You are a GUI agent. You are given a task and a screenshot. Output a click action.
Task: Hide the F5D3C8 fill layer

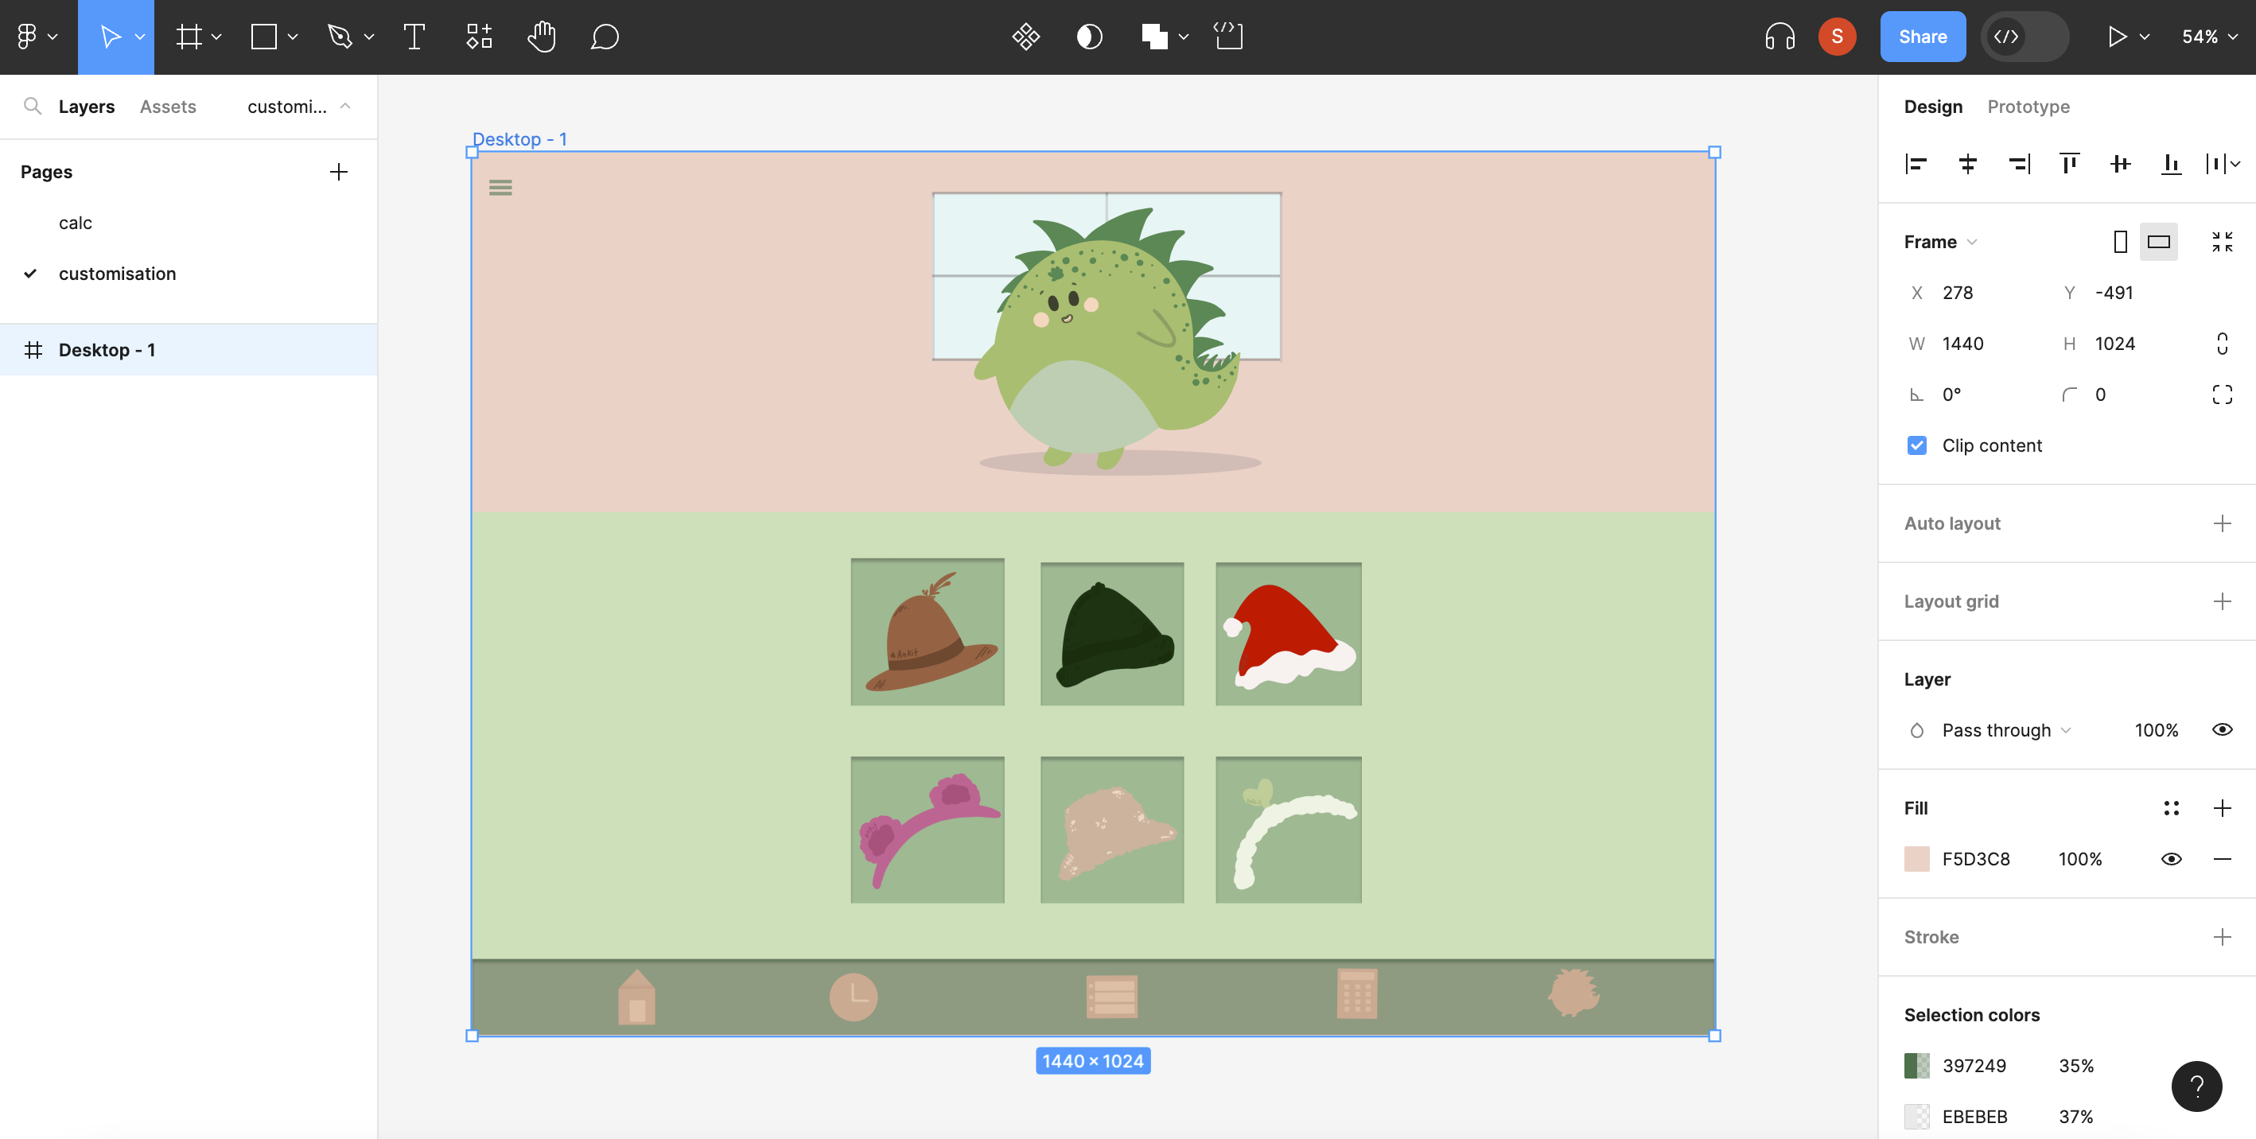point(2171,859)
